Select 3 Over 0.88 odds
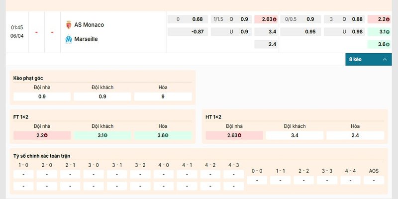This screenshot has width=398, height=199. [344, 19]
